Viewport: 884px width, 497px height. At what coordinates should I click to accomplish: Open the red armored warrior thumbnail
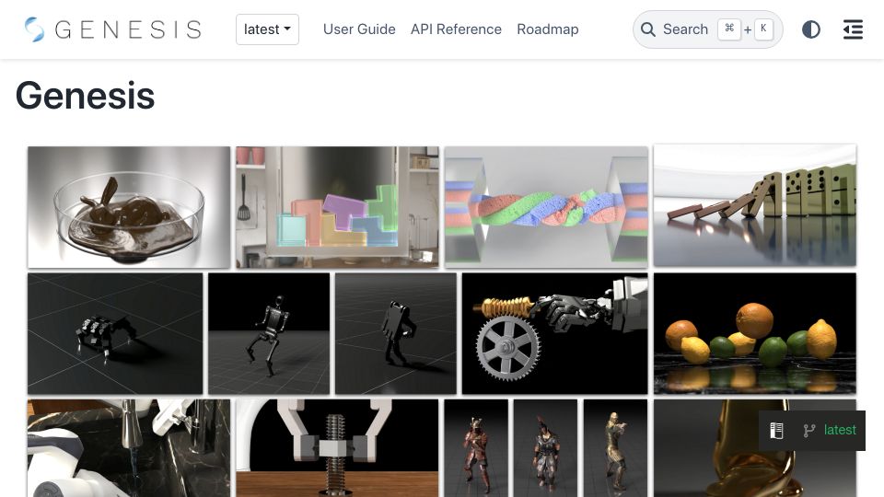coord(476,448)
